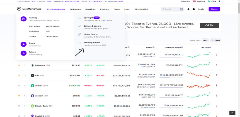Select the Coins ranking icon
The width and height of the screenshot is (240, 117).
point(24,44)
